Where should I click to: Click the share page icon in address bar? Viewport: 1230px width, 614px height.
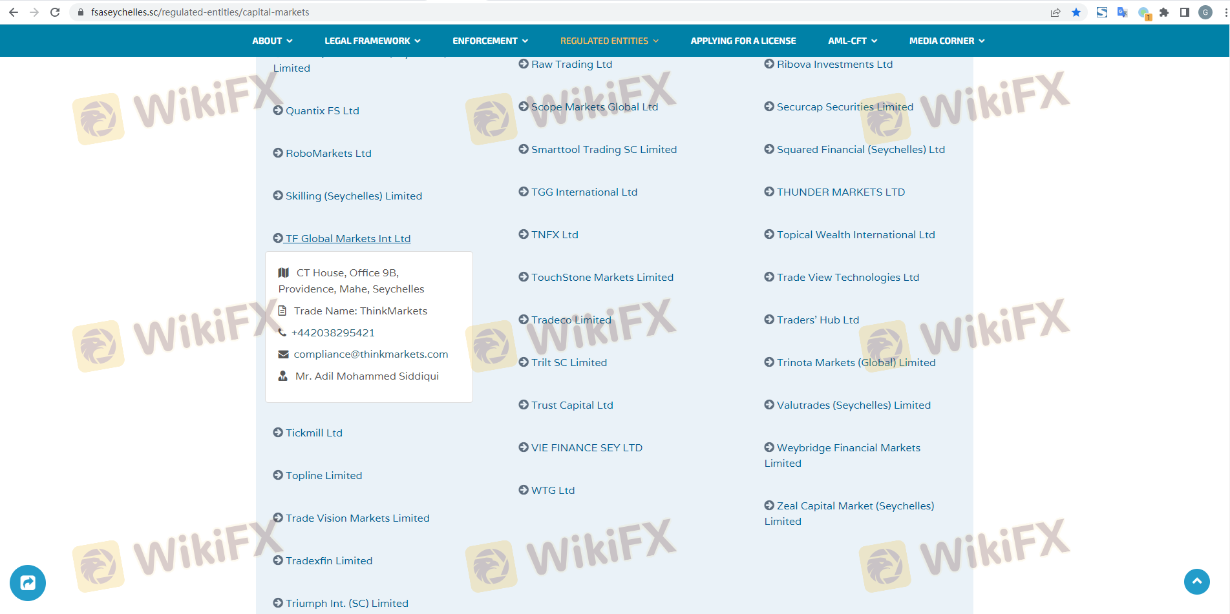tap(1055, 12)
